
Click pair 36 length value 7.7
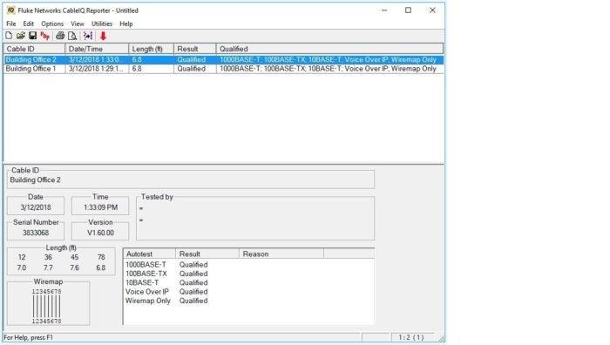[48, 267]
